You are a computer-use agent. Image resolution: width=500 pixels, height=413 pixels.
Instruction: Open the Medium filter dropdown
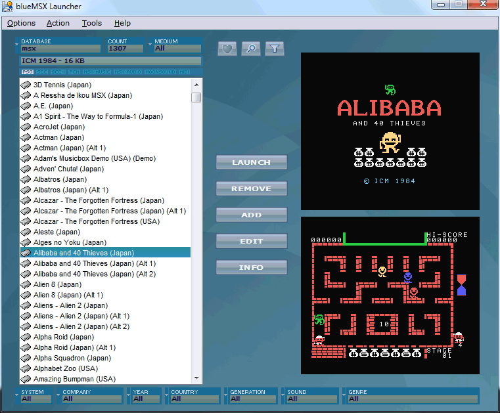(x=175, y=45)
